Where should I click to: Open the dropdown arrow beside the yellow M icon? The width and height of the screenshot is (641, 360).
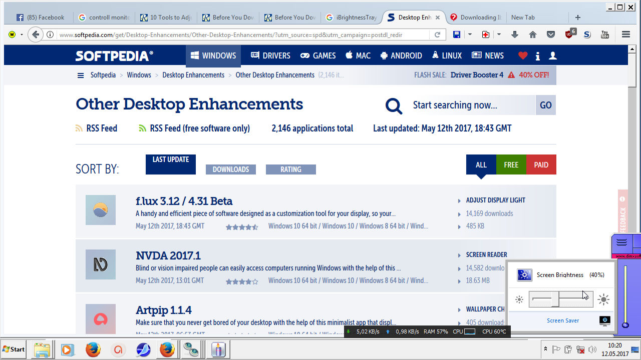pos(22,35)
